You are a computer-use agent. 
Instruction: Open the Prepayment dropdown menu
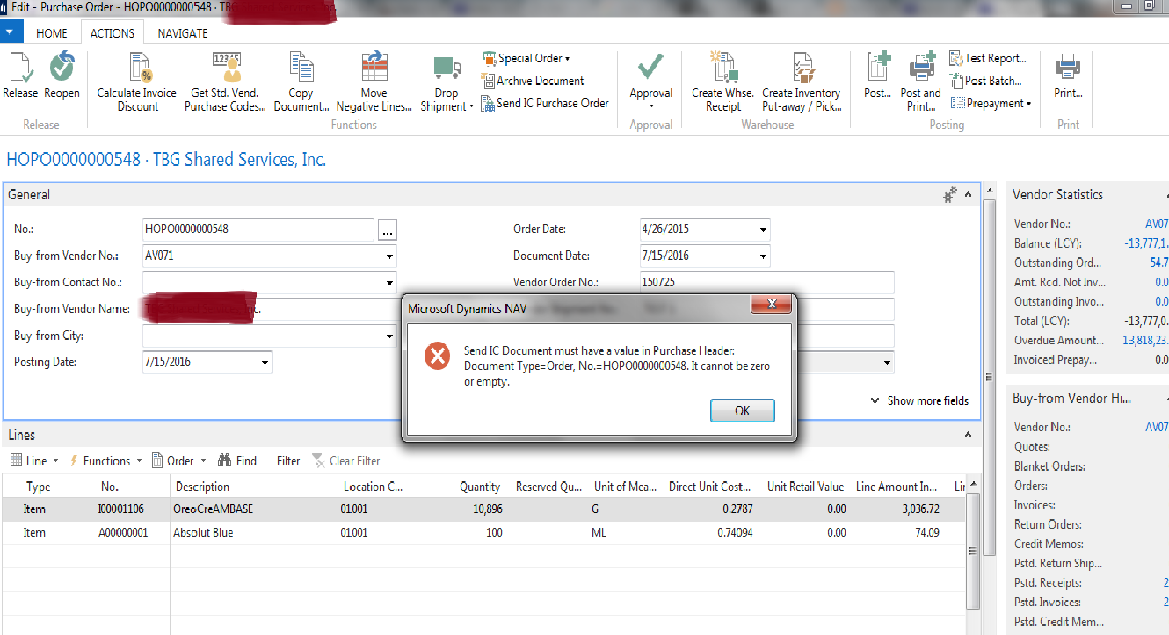click(991, 103)
